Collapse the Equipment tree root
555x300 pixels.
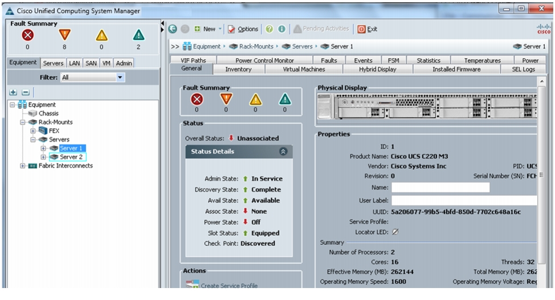coord(13,105)
